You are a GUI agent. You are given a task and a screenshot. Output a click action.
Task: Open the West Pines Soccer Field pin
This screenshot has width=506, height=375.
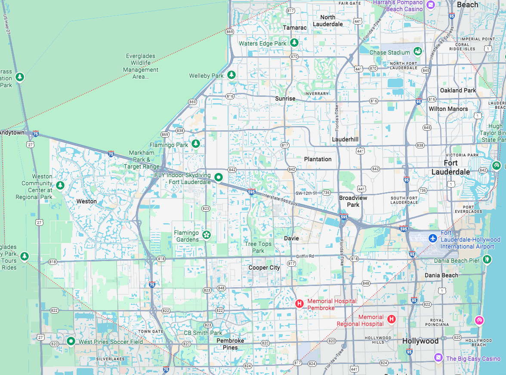pyautogui.click(x=71, y=341)
